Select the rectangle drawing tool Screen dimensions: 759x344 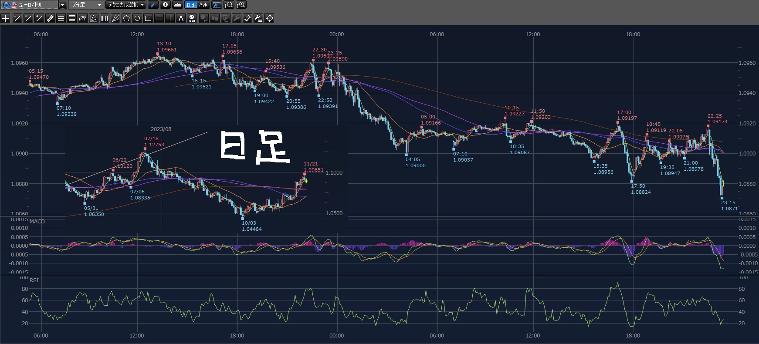(148, 18)
